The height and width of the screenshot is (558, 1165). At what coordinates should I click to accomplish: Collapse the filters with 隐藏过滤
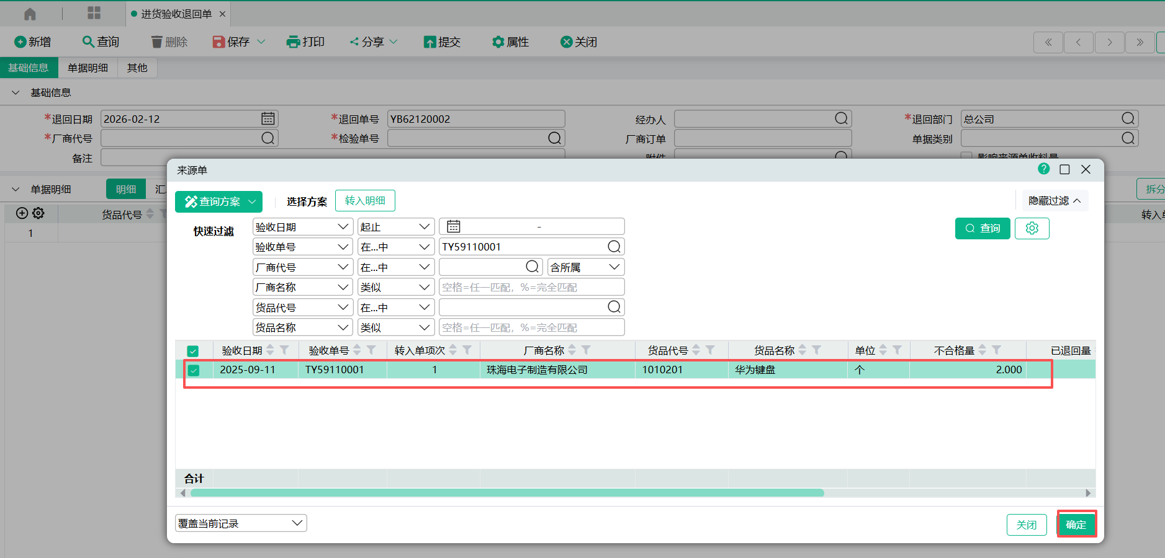click(x=1054, y=201)
